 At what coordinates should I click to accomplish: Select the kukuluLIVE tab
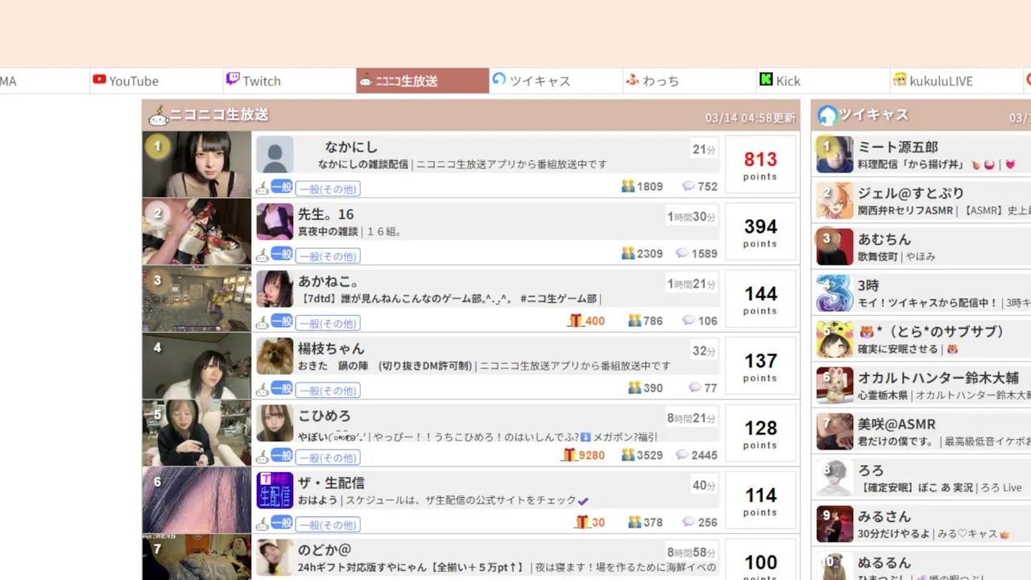[x=956, y=81]
